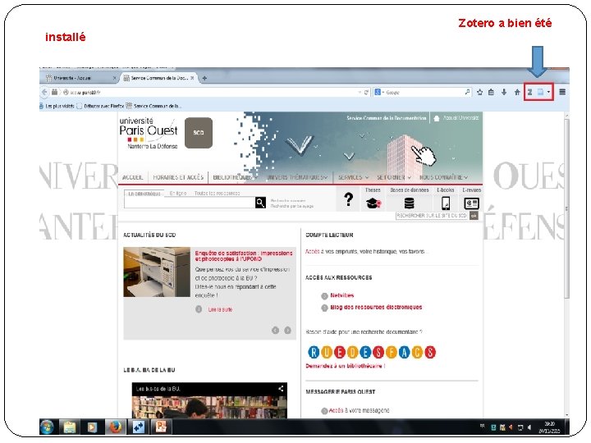591x443 pixels.
Task: Click the volume speaker tray icon
Action: click(529, 427)
